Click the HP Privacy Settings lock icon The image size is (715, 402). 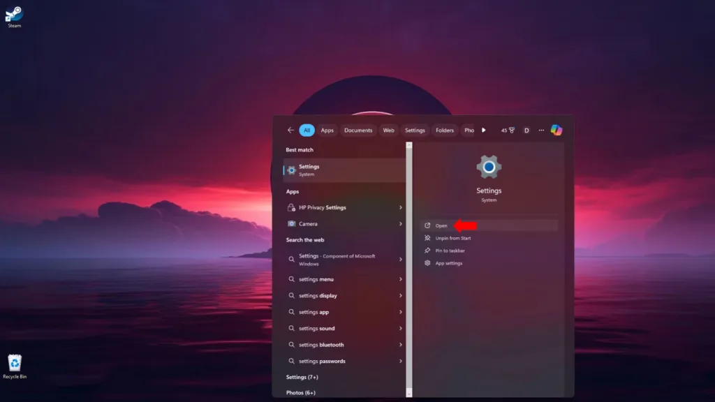click(x=291, y=207)
